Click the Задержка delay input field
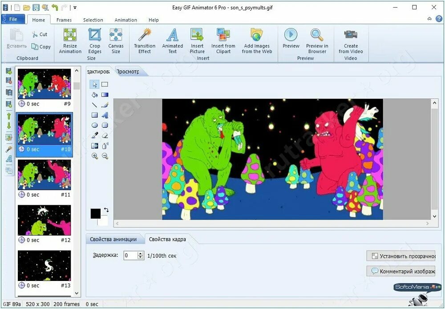This screenshot has height=309, width=445. tap(131, 255)
